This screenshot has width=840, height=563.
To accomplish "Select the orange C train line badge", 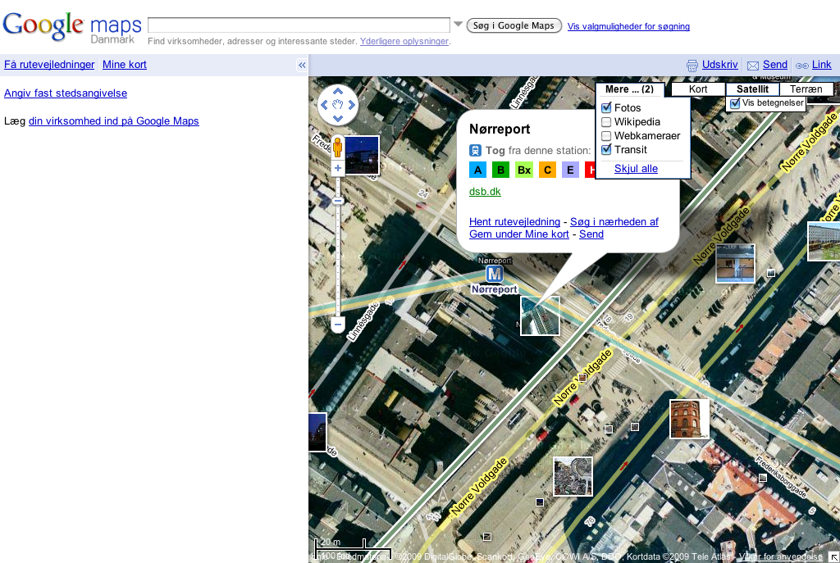I will click(547, 170).
